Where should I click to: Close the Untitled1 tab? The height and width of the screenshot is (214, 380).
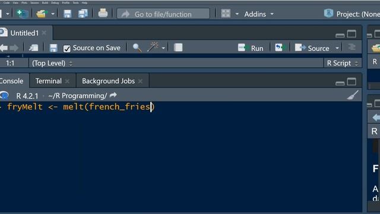pos(44,33)
